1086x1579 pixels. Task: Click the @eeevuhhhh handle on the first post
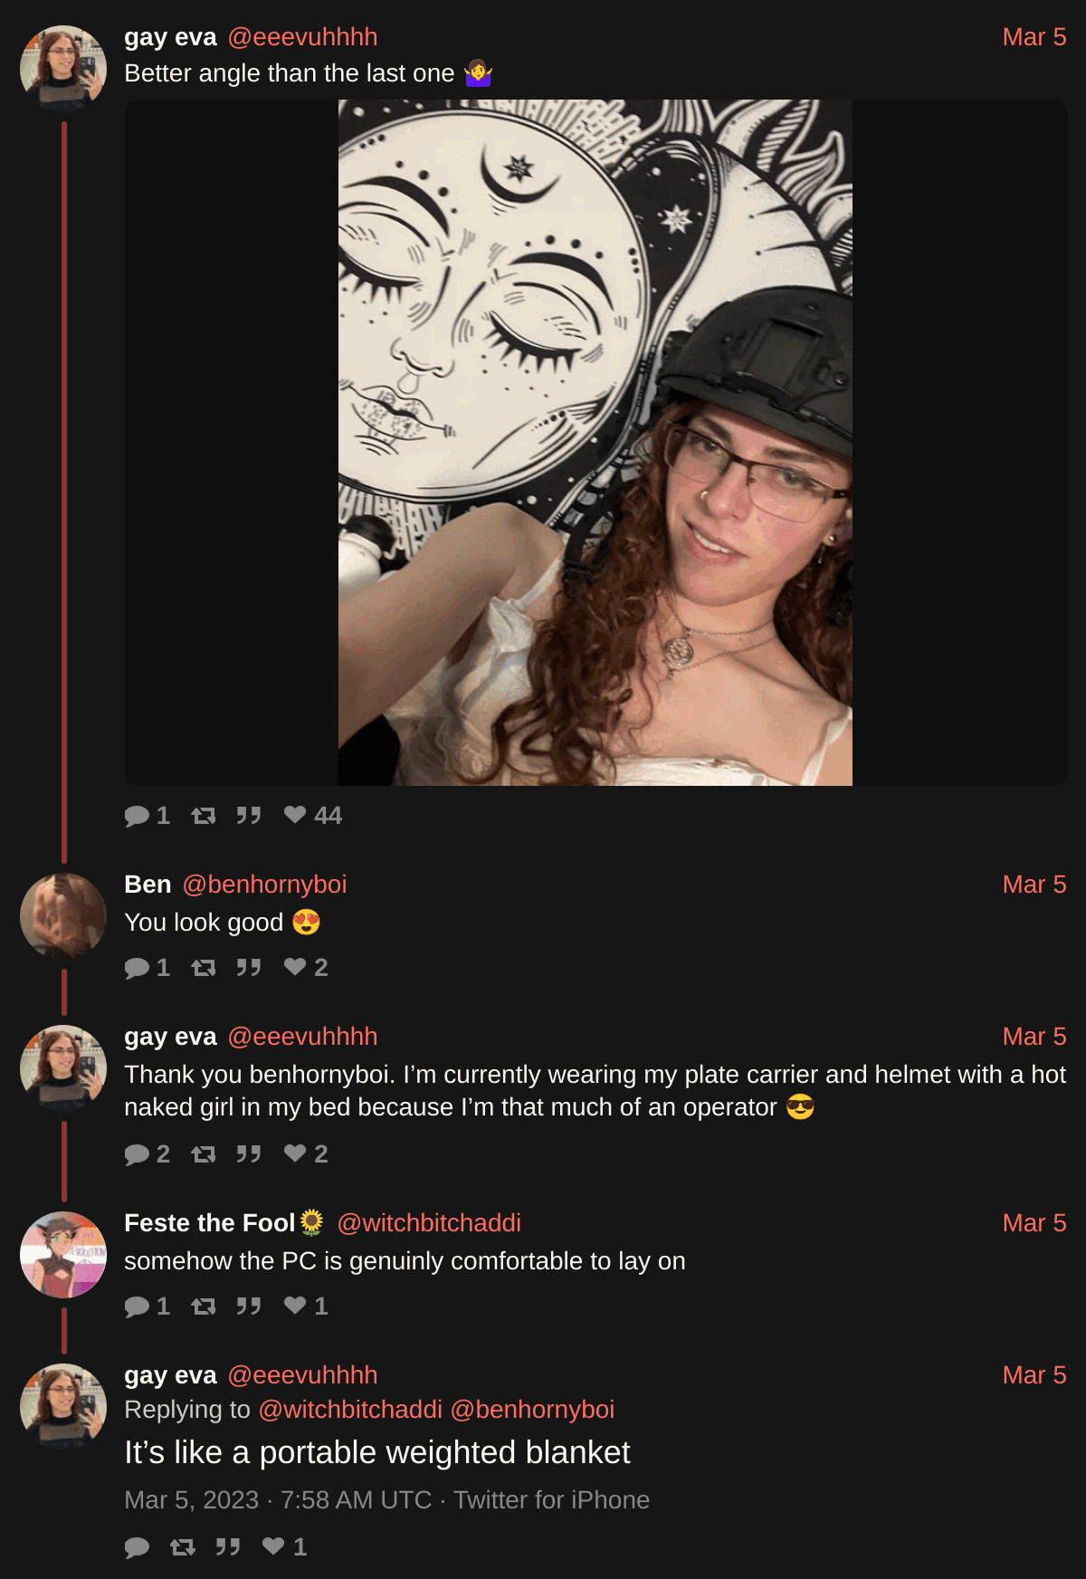click(x=302, y=37)
